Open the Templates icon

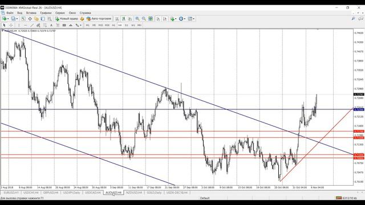click(x=190, y=19)
